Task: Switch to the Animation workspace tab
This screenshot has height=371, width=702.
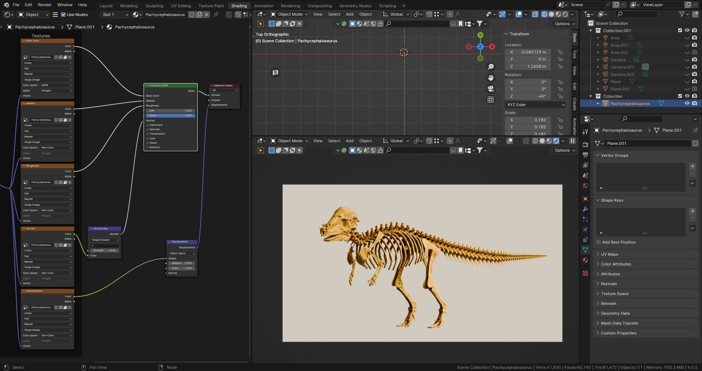Action: click(x=264, y=6)
